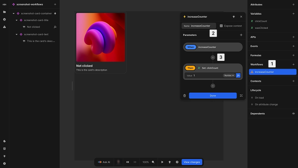
Task: Enable the Expose context checkbox
Action: (221, 26)
